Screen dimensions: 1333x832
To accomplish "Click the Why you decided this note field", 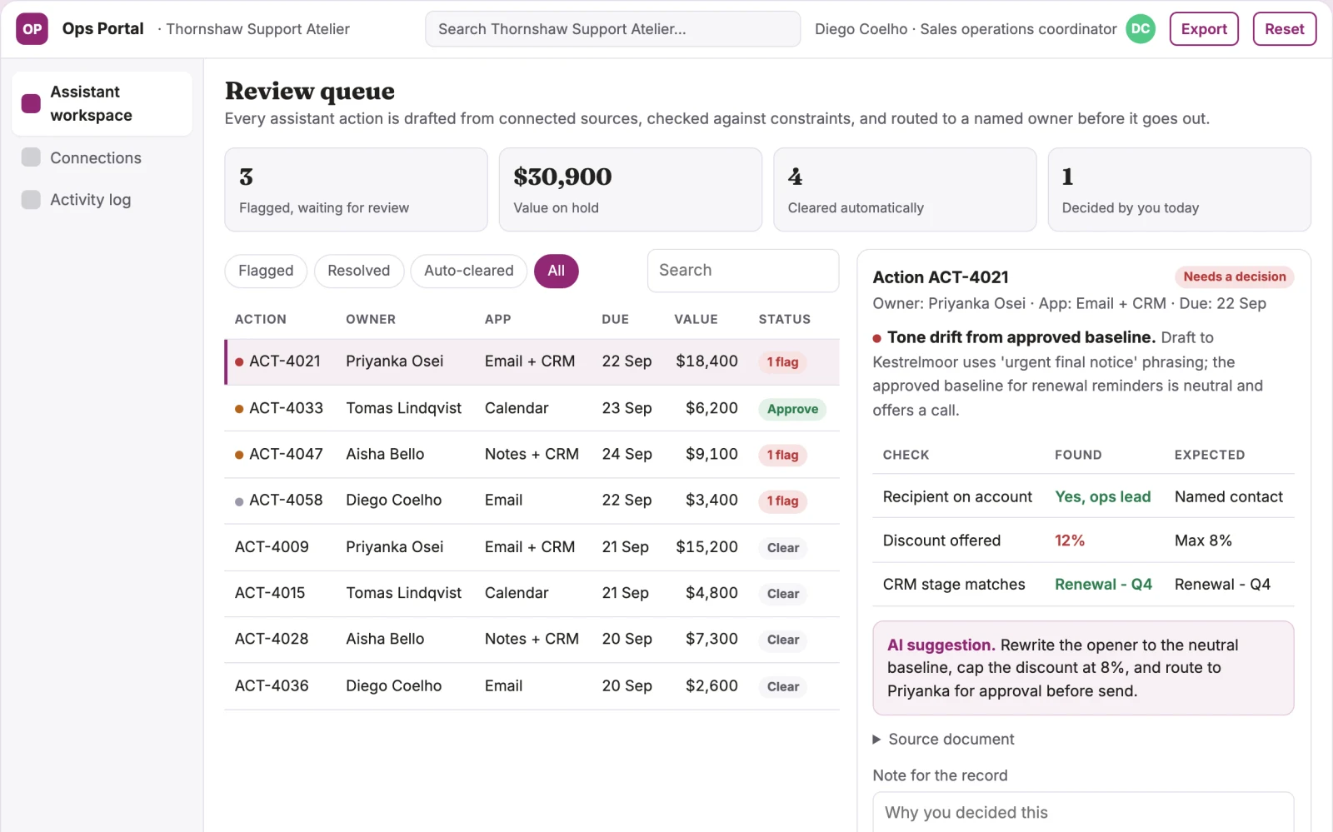I will click(x=1083, y=812).
